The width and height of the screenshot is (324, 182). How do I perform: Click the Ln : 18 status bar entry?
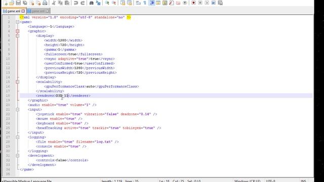[x=164, y=180]
